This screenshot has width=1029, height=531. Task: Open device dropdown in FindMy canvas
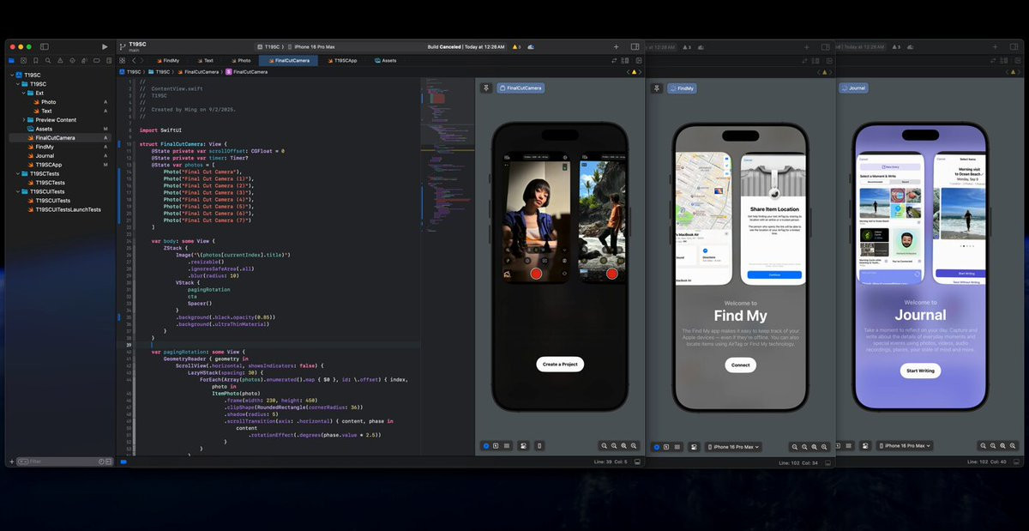coord(733,446)
